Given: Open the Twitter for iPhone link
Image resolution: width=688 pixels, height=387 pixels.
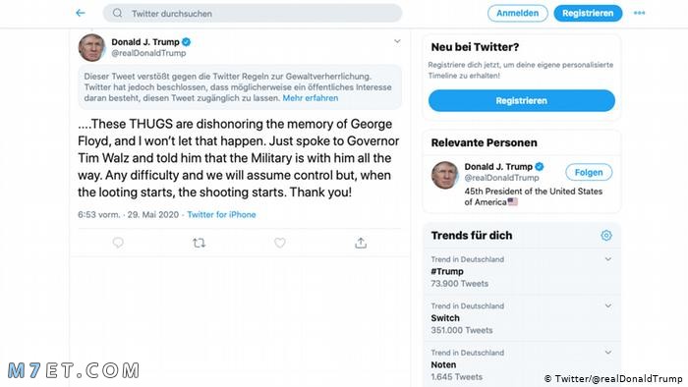Looking at the screenshot, I should tap(221, 215).
